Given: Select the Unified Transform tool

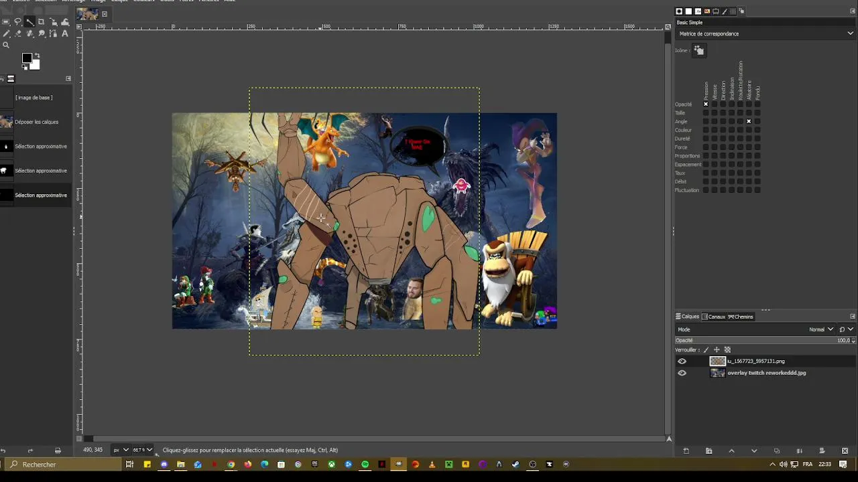Looking at the screenshot, I should (54, 22).
